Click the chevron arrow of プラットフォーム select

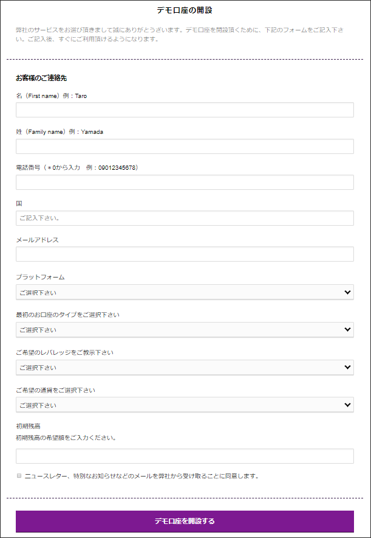pyautogui.click(x=347, y=292)
